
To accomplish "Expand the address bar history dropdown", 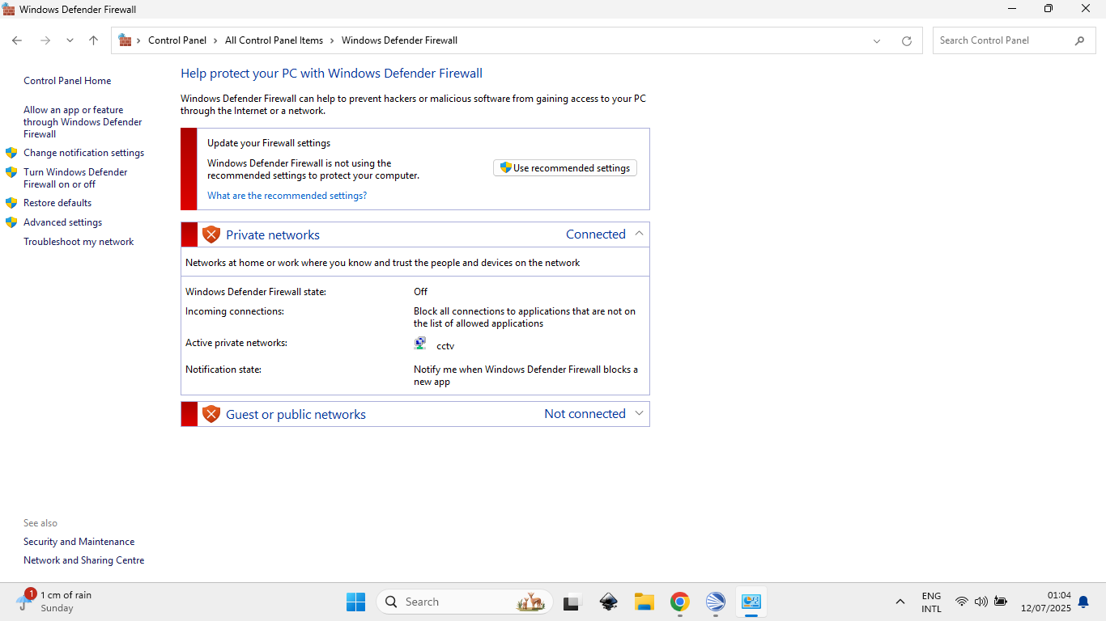I will 876,41.
